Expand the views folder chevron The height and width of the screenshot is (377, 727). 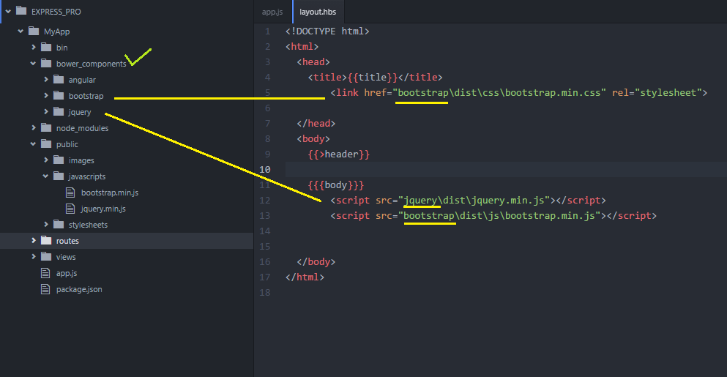tap(34, 256)
